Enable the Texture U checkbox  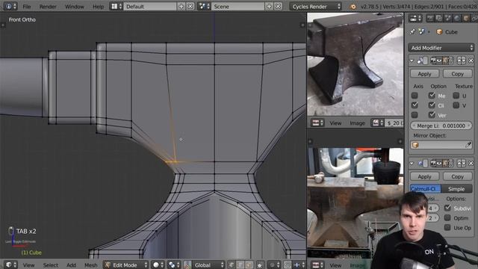(x=456, y=96)
